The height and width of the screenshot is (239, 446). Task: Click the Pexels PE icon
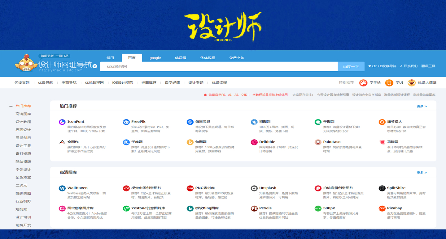[x=254, y=209]
